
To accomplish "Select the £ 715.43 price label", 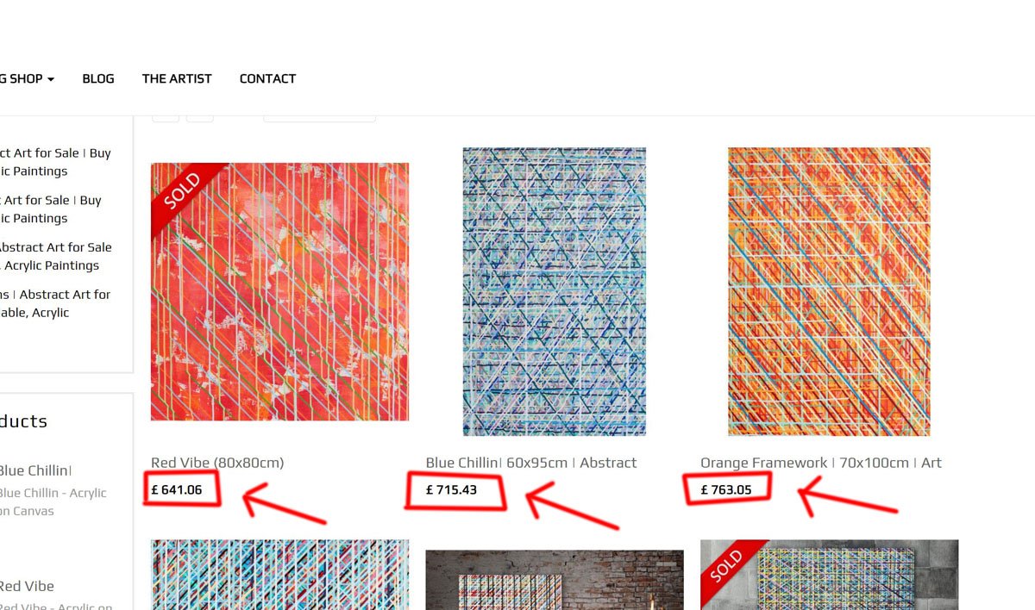I will click(451, 490).
